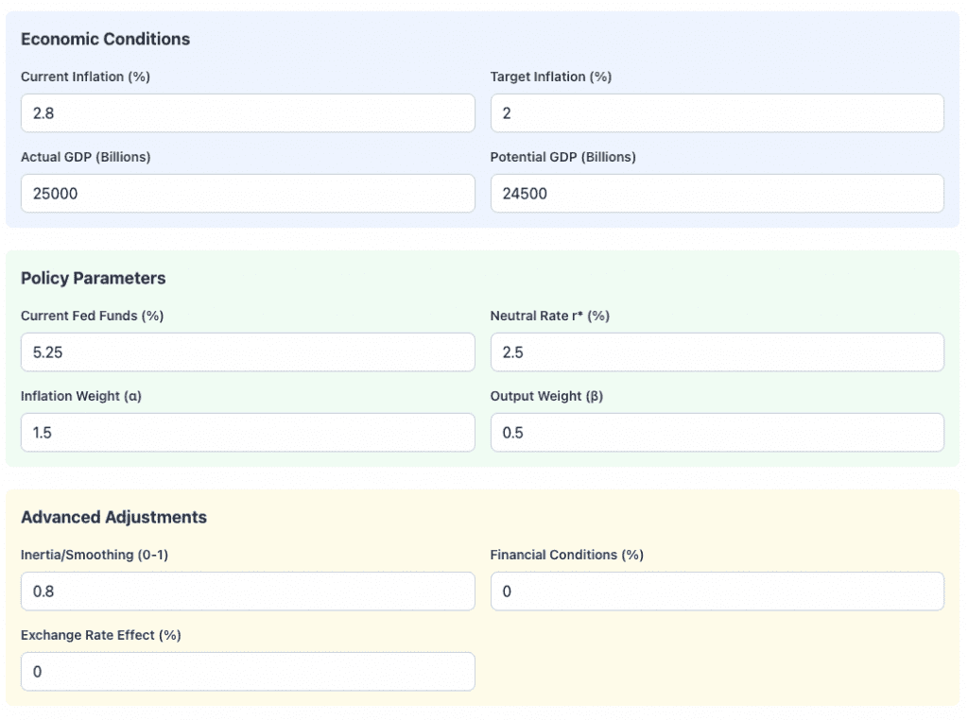Image resolution: width=968 pixels, height=720 pixels.
Task: Click the 'Neutral Rate r* (%)' label text
Action: pyautogui.click(x=549, y=317)
